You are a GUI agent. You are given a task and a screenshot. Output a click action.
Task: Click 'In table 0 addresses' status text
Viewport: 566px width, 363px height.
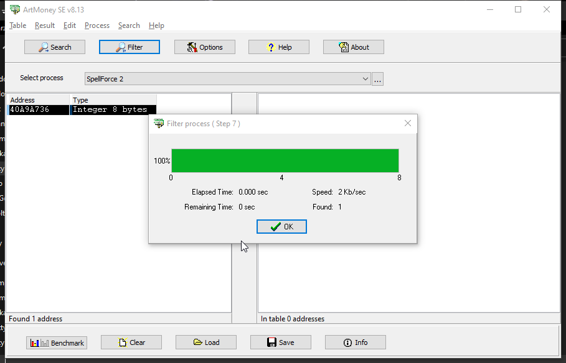tap(293, 319)
